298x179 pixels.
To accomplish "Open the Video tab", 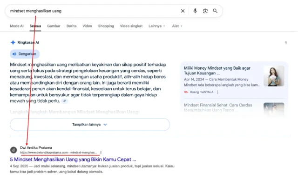I will pyautogui.click(x=87, y=26).
